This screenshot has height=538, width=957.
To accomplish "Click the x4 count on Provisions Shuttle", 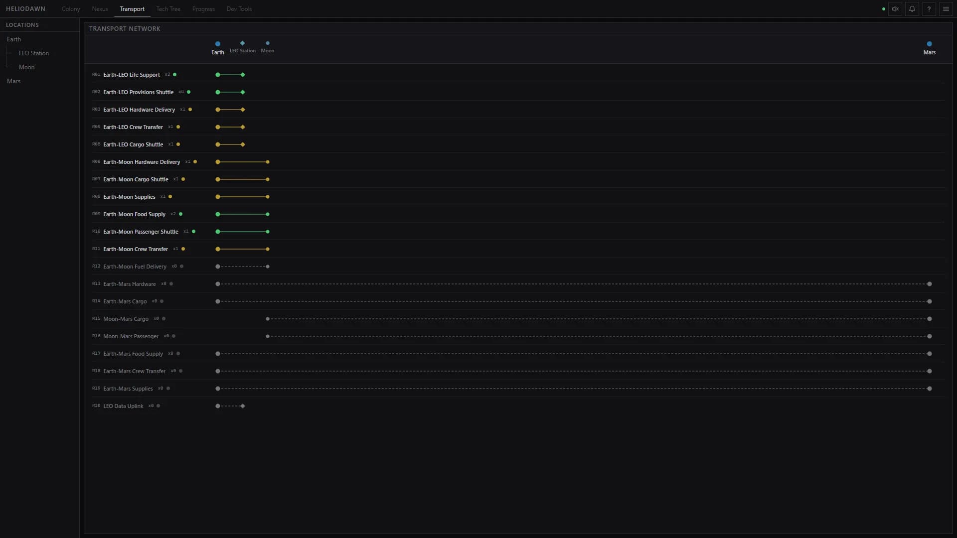I will [181, 92].
